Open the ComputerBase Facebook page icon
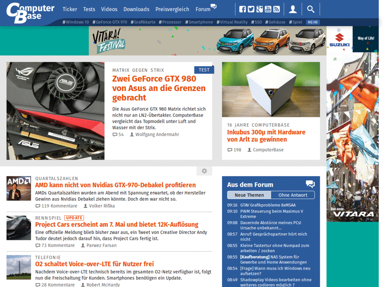Viewport: 383px width, 287px height. click(242, 9)
